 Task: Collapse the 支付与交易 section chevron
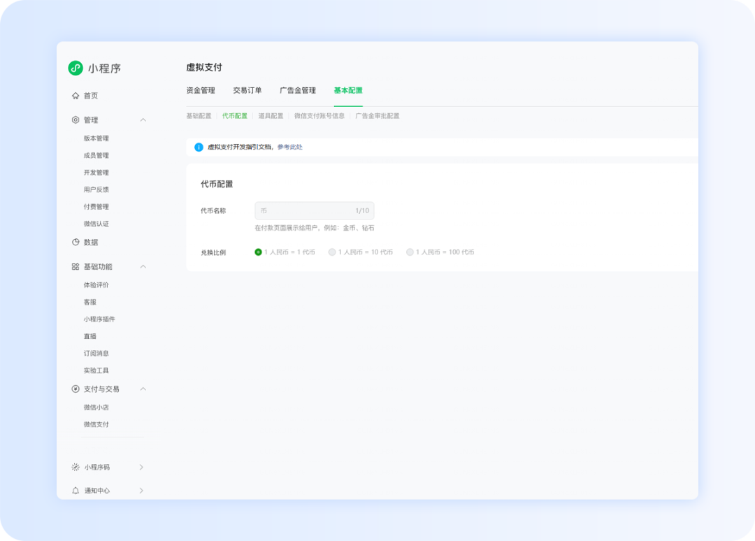pyautogui.click(x=143, y=389)
